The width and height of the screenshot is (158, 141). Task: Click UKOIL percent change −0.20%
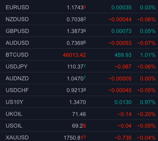tap(146, 114)
